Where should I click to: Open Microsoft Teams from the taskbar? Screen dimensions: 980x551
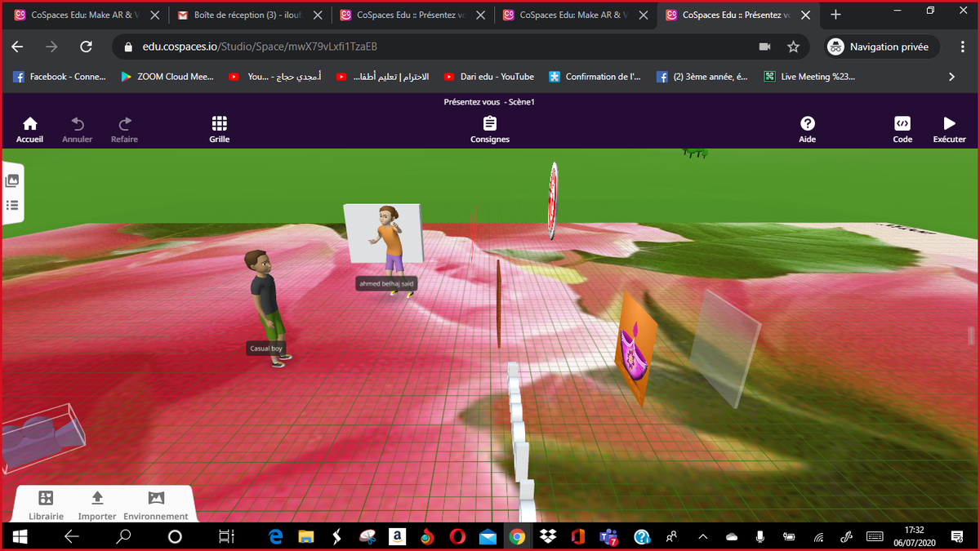[608, 536]
